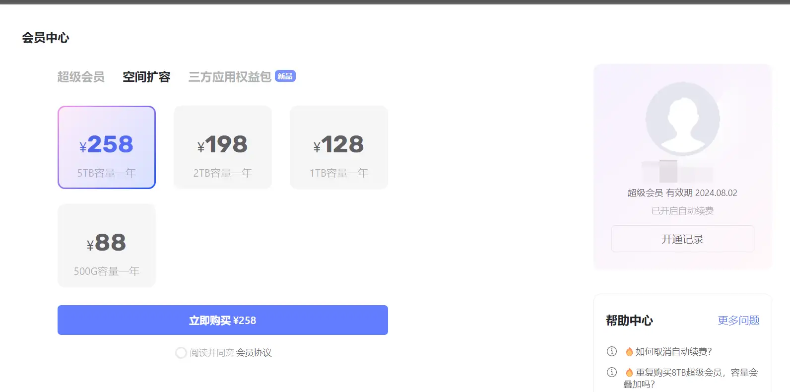Click info icon beside 如何取消自动续费
Screen dimensions: 790x392
coord(612,351)
